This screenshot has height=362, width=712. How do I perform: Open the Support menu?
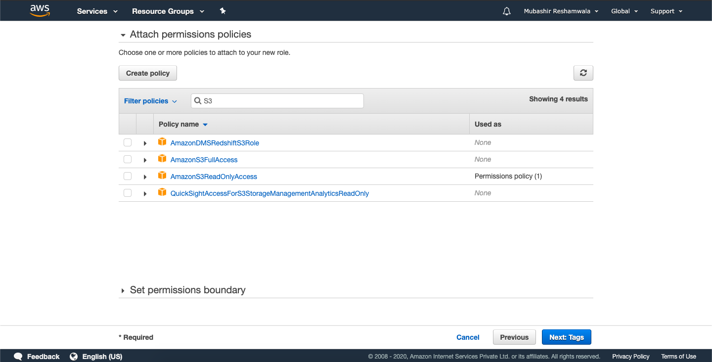coord(667,11)
